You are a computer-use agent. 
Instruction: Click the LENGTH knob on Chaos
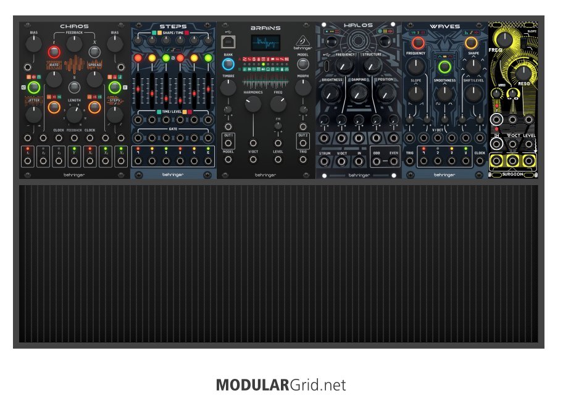[x=74, y=115]
